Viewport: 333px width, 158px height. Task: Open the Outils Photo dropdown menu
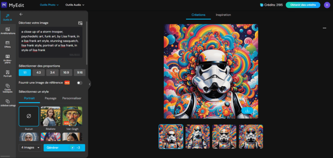[x=49, y=5]
